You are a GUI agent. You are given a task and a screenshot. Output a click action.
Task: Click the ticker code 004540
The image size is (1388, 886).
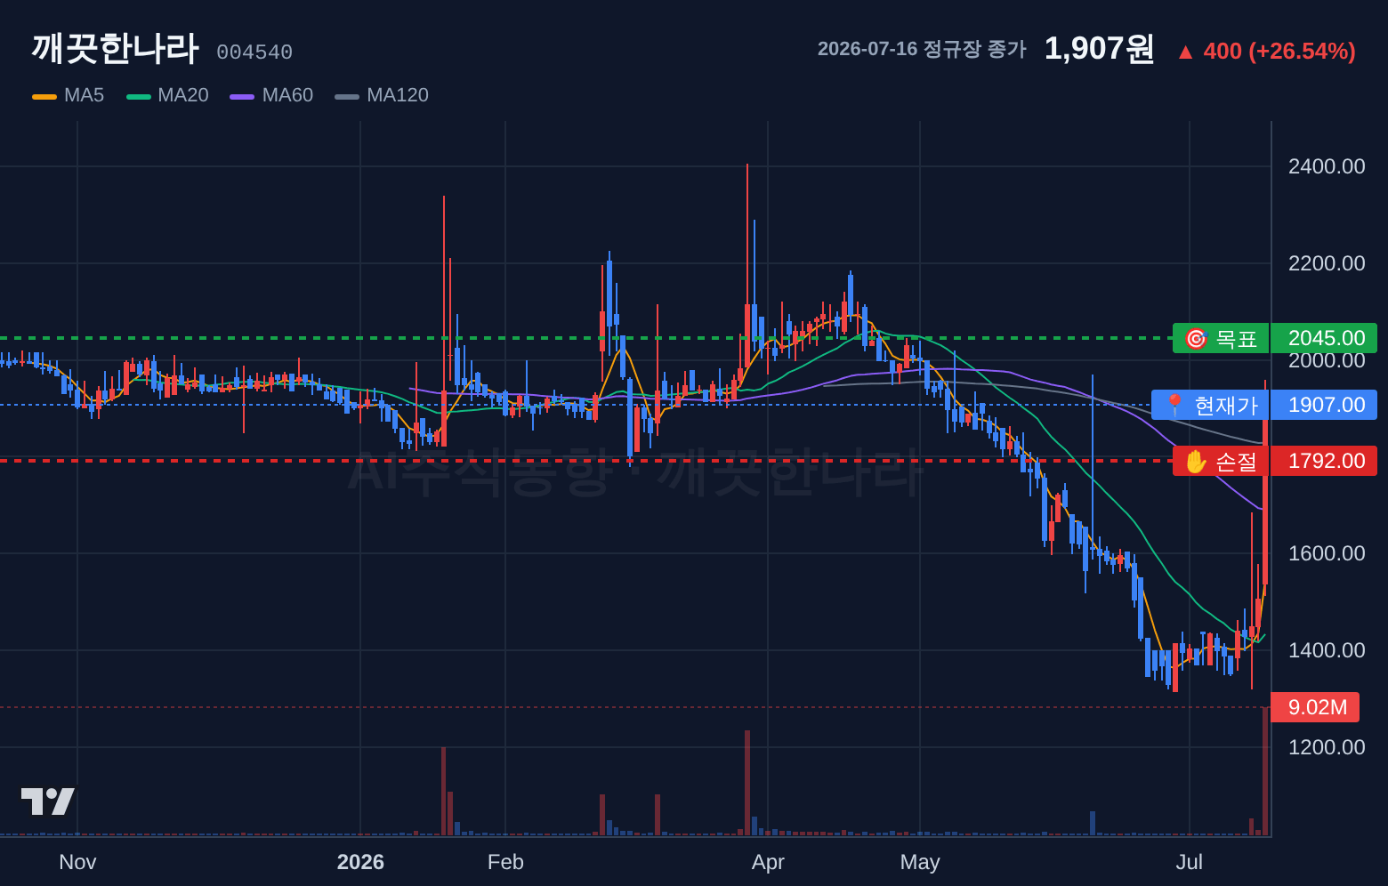(x=254, y=52)
